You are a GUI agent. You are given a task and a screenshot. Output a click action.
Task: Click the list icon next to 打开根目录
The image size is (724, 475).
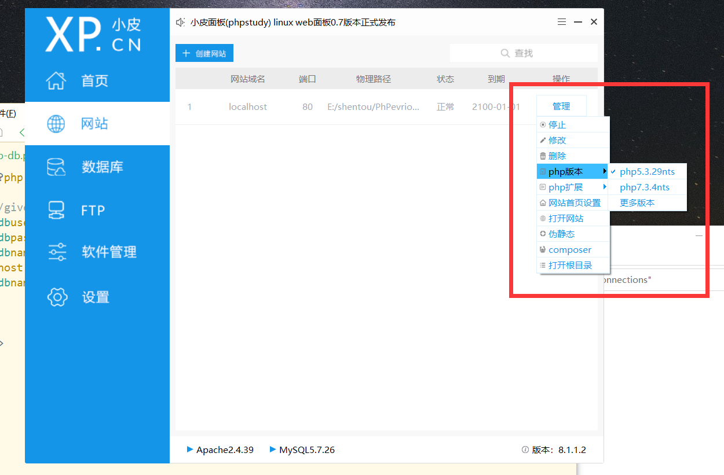click(543, 266)
